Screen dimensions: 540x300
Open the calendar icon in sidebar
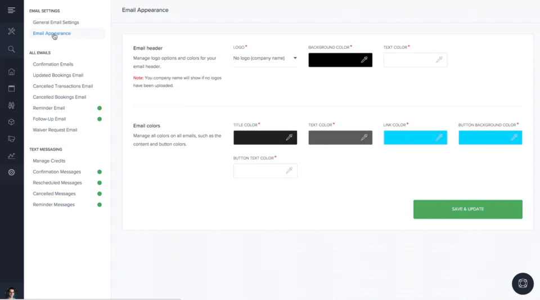pyautogui.click(x=11, y=88)
